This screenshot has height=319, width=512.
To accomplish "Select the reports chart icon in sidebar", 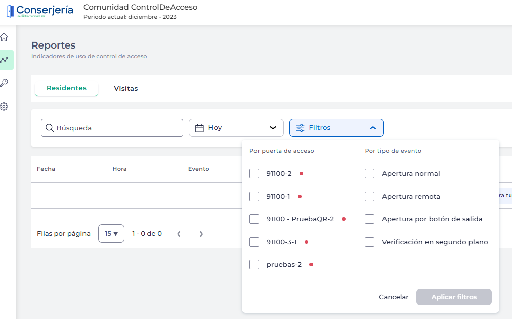I will point(5,60).
